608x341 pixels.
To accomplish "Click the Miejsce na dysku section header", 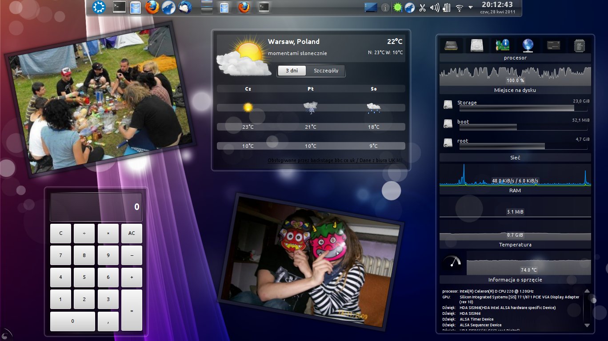I will (x=515, y=90).
